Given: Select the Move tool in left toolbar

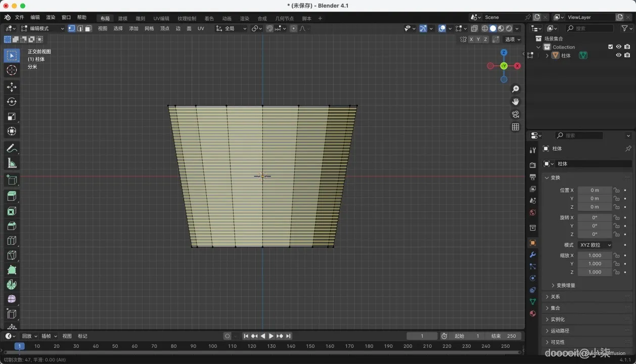Looking at the screenshot, I should click(12, 87).
